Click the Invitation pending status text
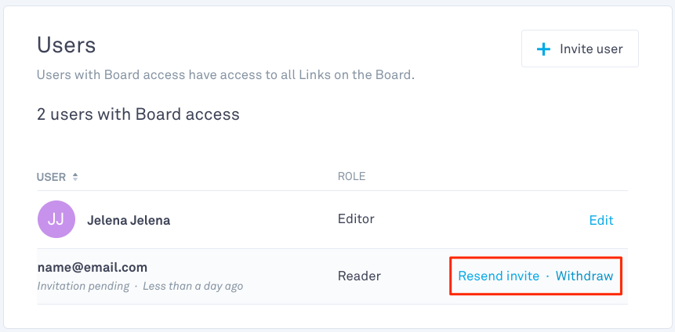The width and height of the screenshot is (675, 332). coord(83,287)
